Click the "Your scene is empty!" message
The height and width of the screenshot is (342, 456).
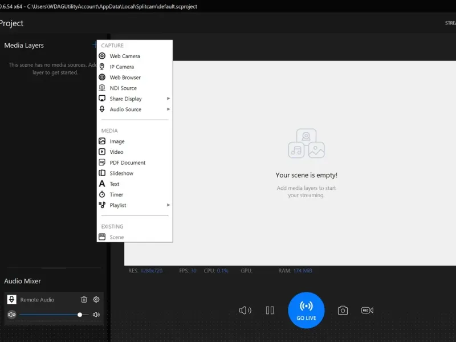coord(307,175)
